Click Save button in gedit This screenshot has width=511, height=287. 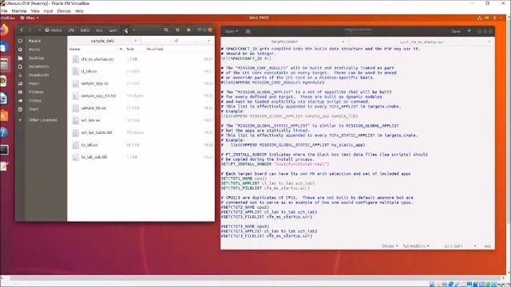point(456,31)
